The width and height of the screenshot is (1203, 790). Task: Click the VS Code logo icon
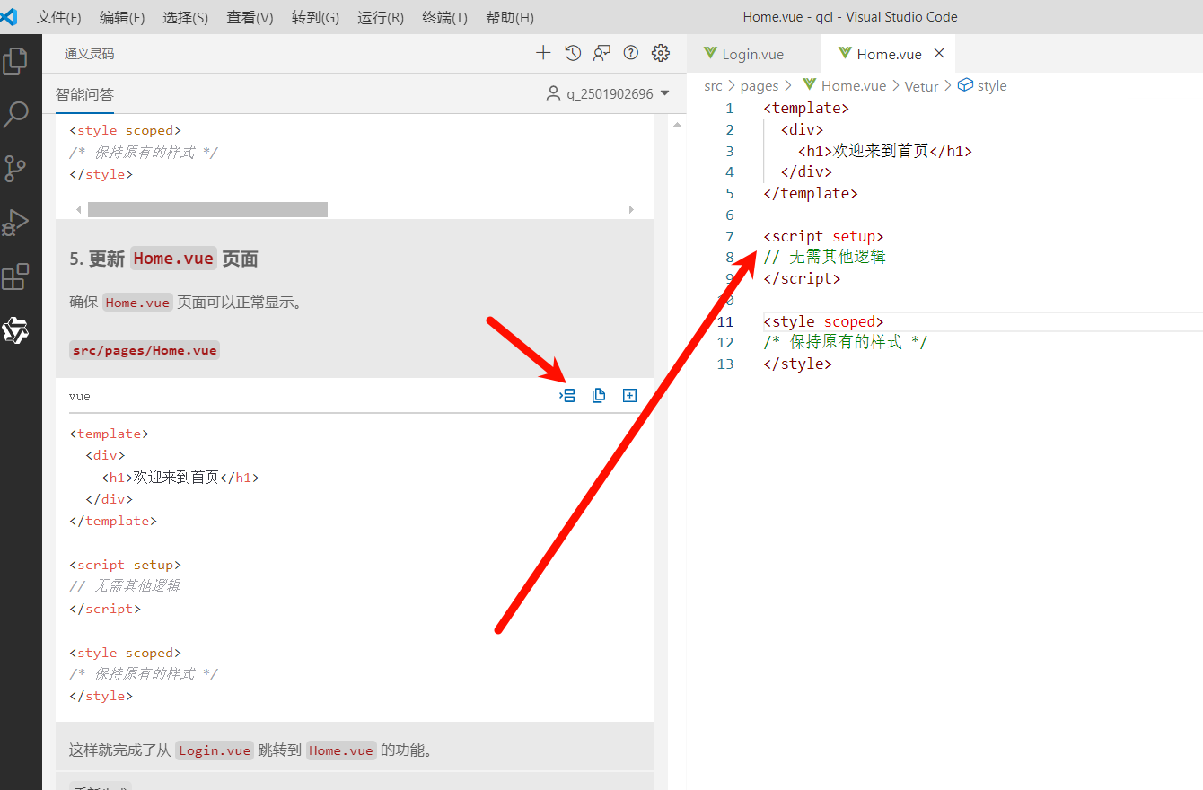[9, 17]
